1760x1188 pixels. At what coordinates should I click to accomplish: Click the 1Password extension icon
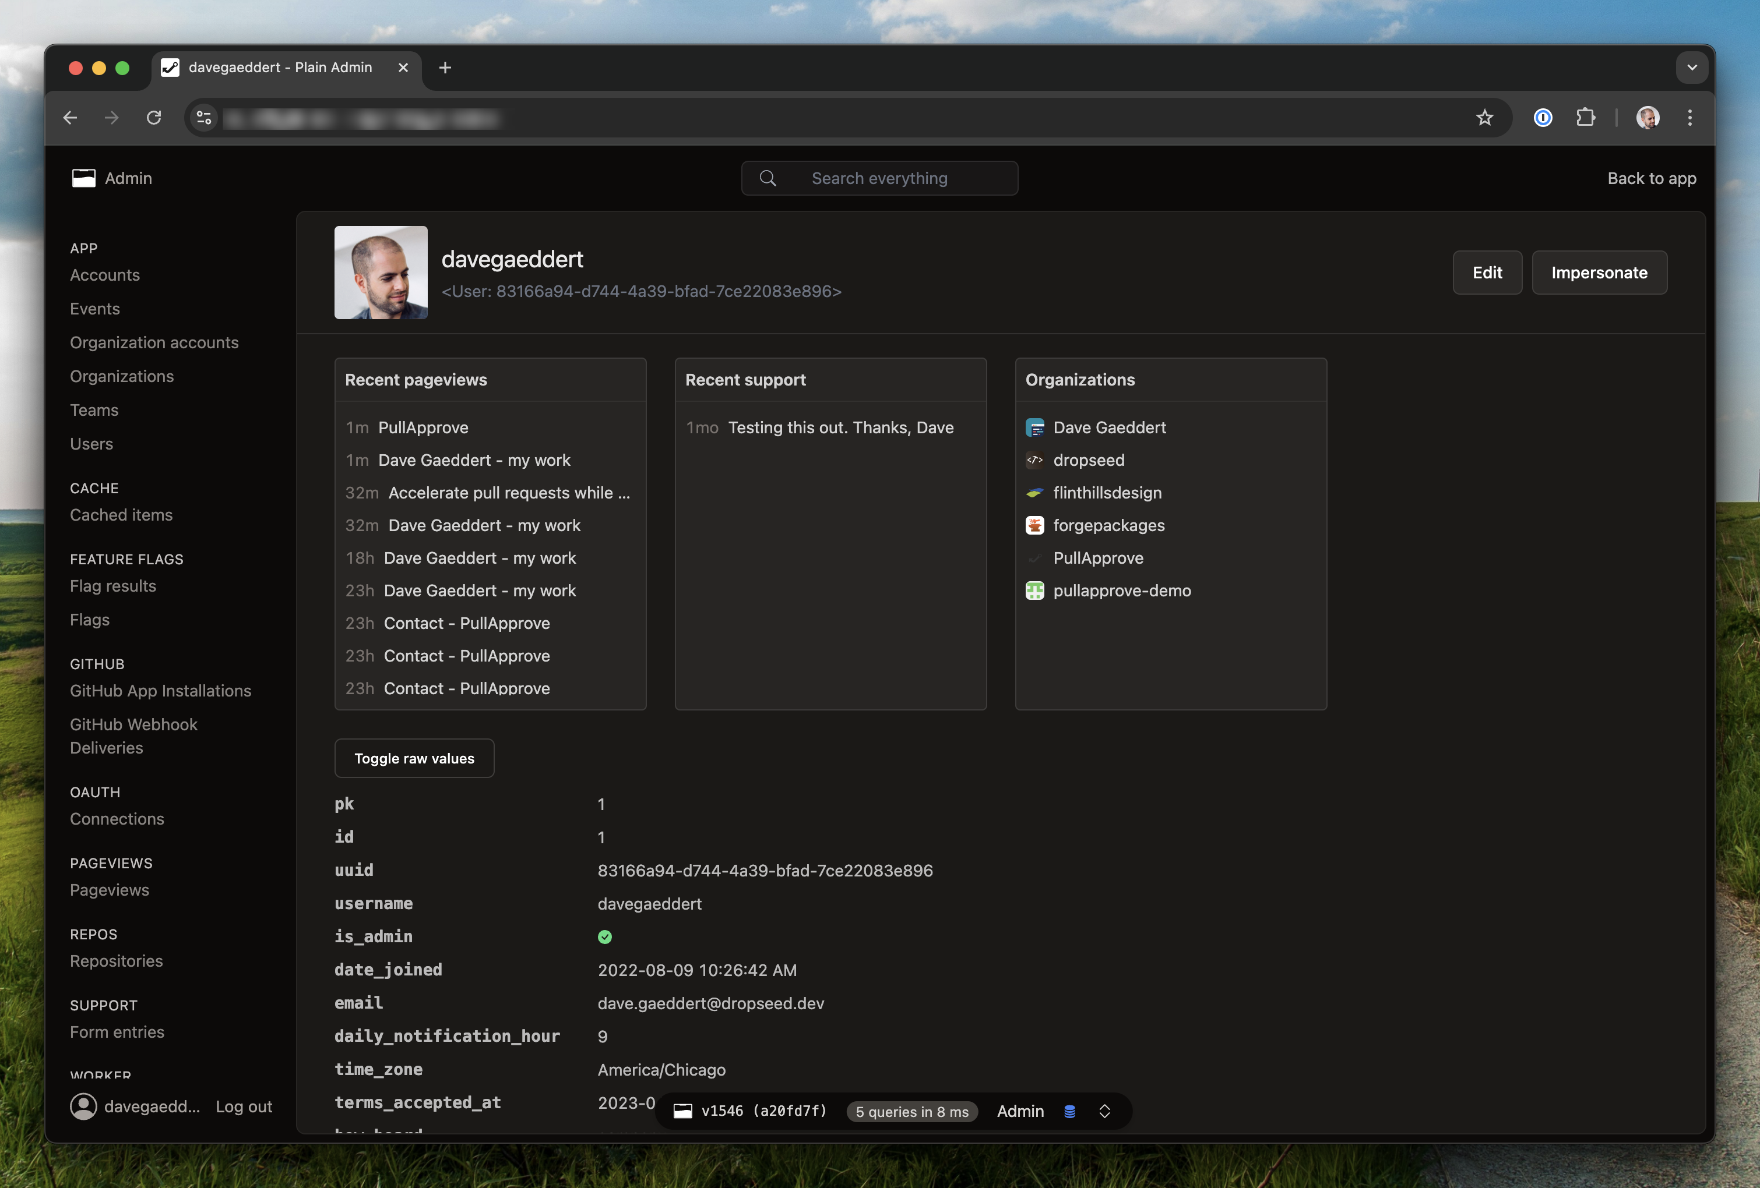(x=1543, y=117)
